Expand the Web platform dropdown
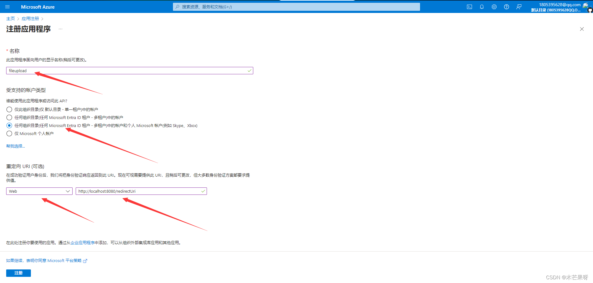This screenshot has height=283, width=593. click(x=39, y=191)
